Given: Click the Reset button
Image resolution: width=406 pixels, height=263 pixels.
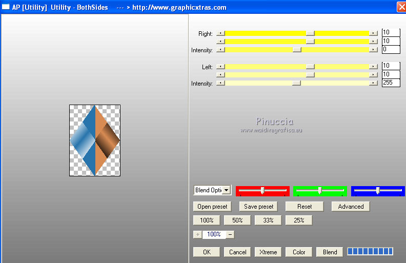Looking at the screenshot, I should click(x=304, y=207).
